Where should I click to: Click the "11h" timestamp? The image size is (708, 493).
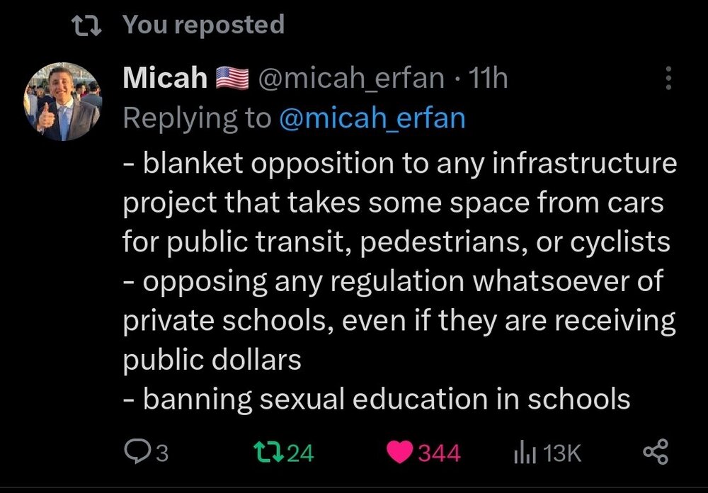(489, 78)
